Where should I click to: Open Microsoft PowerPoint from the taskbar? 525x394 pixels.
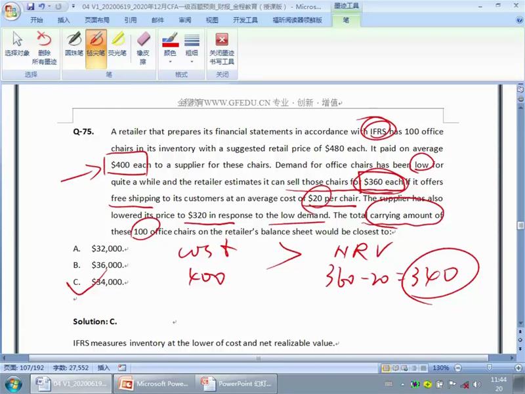point(152,383)
